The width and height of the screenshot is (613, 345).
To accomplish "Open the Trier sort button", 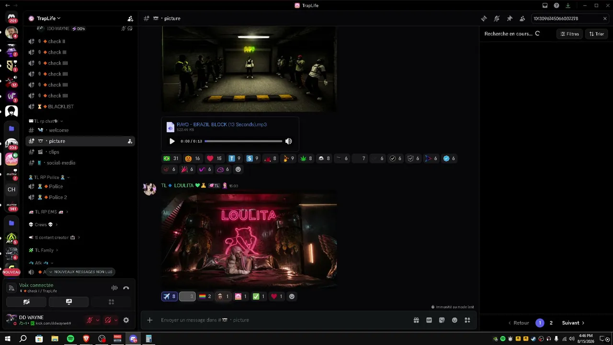I will 596,34.
